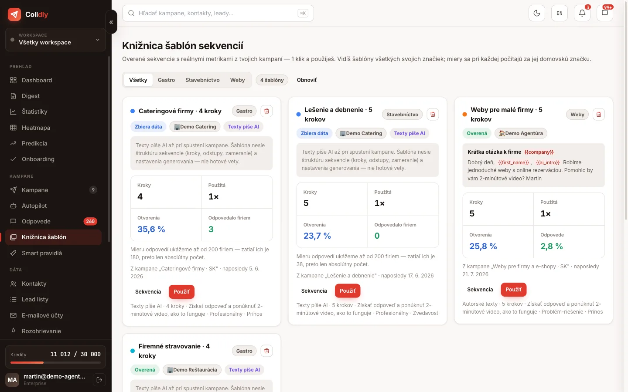Select the Všetky filter tab
Image resolution: width=628 pixels, height=392 pixels.
click(x=138, y=80)
